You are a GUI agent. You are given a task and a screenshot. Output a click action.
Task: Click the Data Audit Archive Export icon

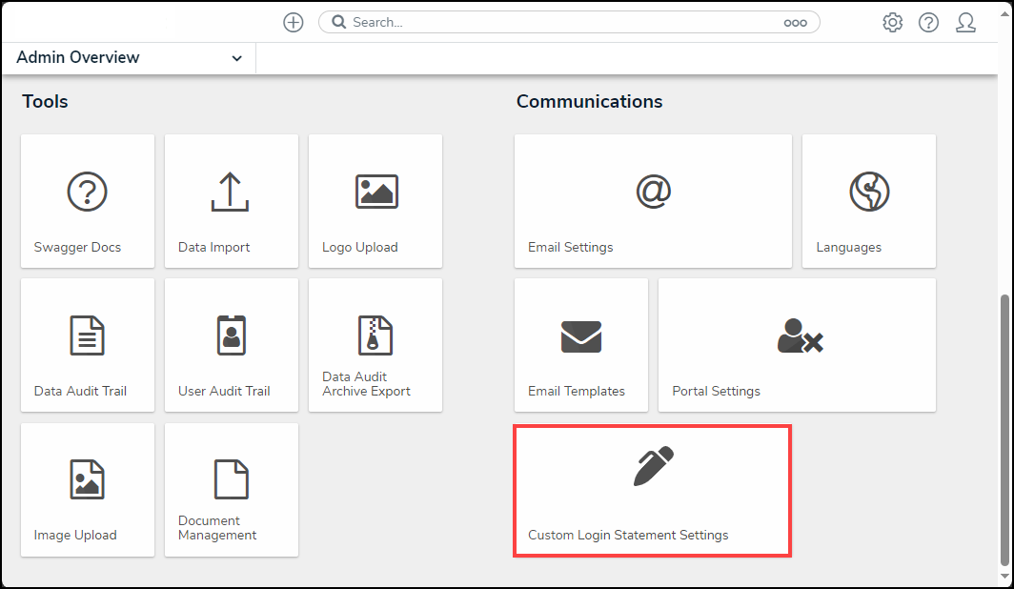[x=375, y=335]
